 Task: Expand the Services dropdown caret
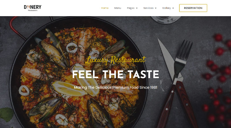coord(156,8)
